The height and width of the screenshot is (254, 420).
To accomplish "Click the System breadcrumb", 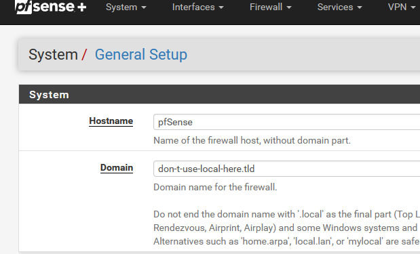I will click(x=53, y=55).
